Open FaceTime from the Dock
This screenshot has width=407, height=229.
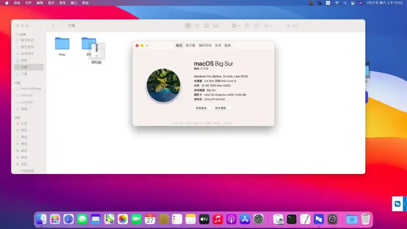136,219
